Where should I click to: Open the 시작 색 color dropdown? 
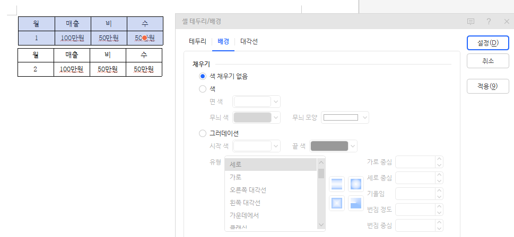coord(276,146)
